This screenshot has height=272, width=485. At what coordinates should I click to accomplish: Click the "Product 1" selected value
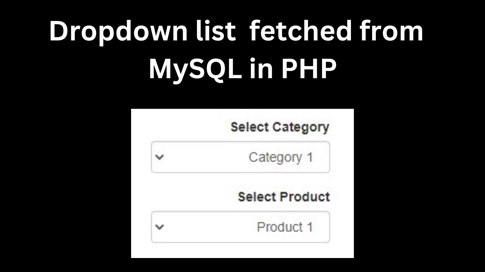click(x=285, y=227)
